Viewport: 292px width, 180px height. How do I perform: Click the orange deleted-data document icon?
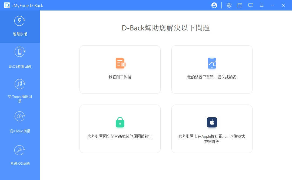coord(121,63)
